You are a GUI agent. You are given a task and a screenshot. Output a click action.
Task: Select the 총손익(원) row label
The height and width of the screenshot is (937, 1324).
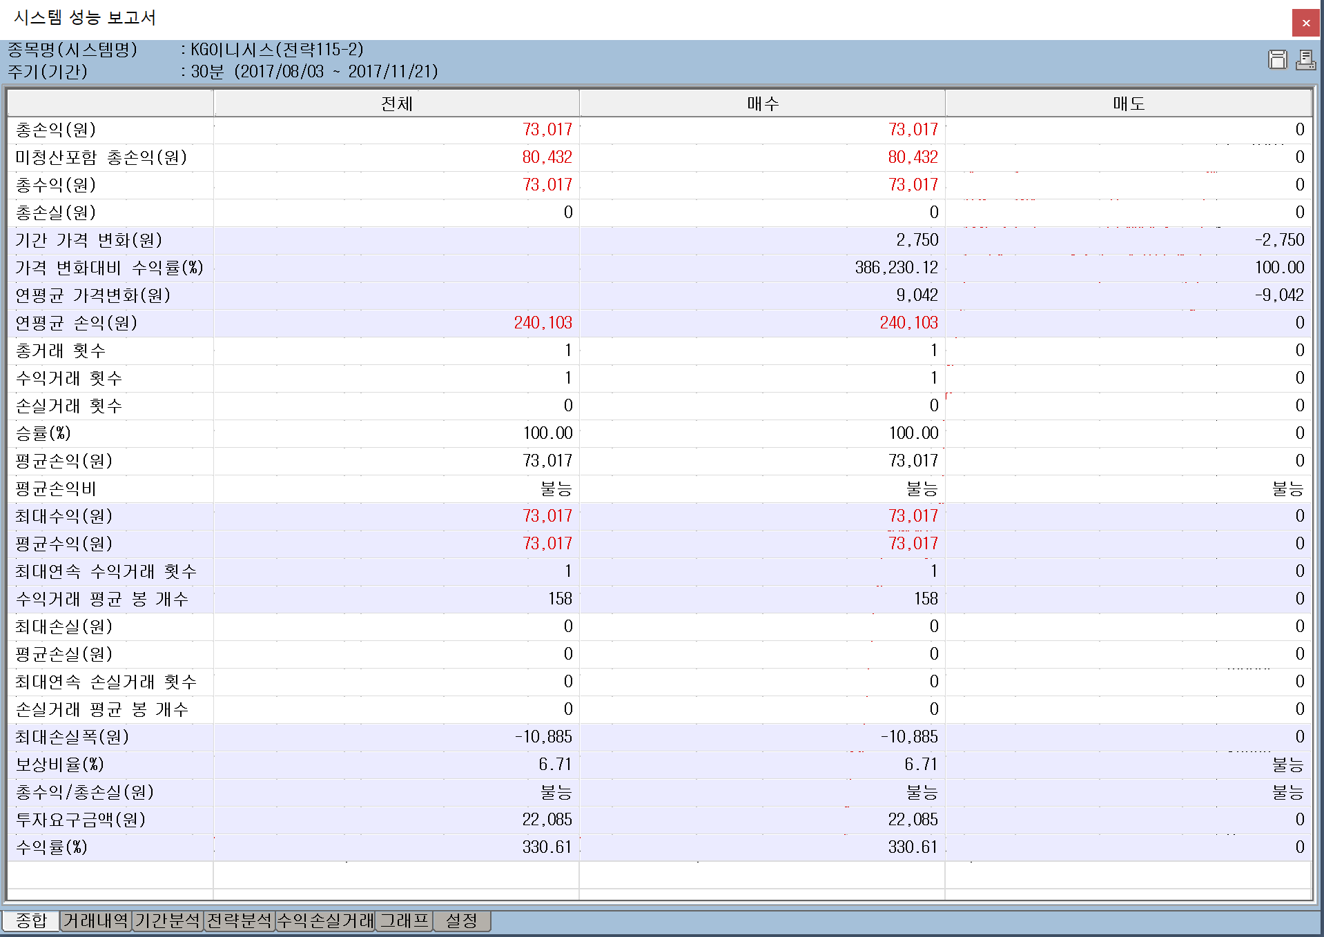click(56, 130)
